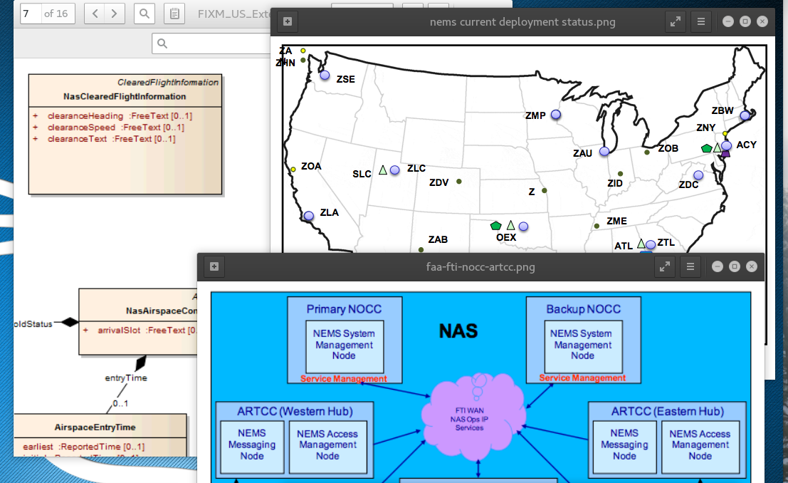The height and width of the screenshot is (483, 788).
Task: Click 'clearanceSpeed :FreeText [0..1]' attribute in PDF
Action: (x=116, y=128)
